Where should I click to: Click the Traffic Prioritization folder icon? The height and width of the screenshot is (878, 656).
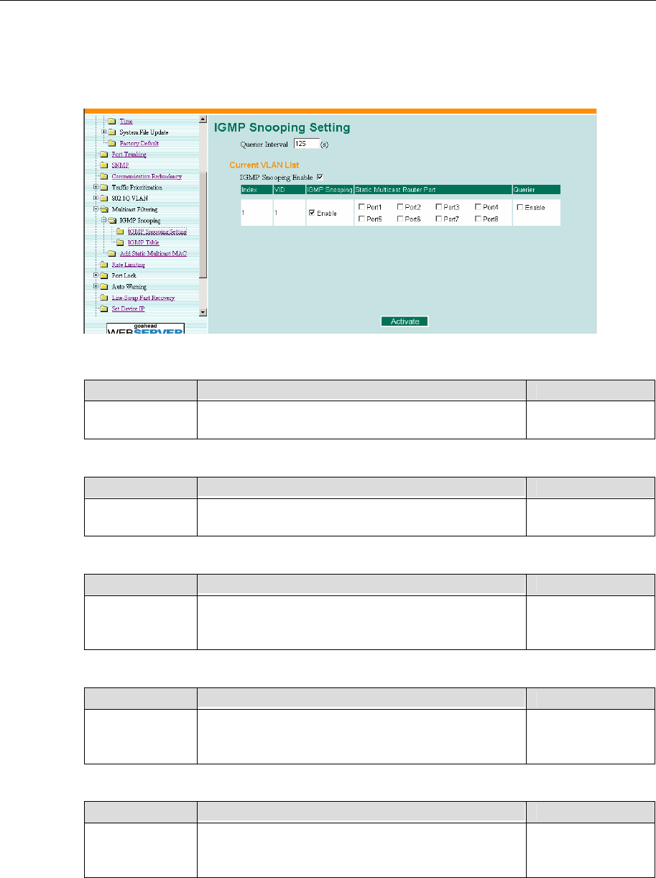[x=104, y=187]
